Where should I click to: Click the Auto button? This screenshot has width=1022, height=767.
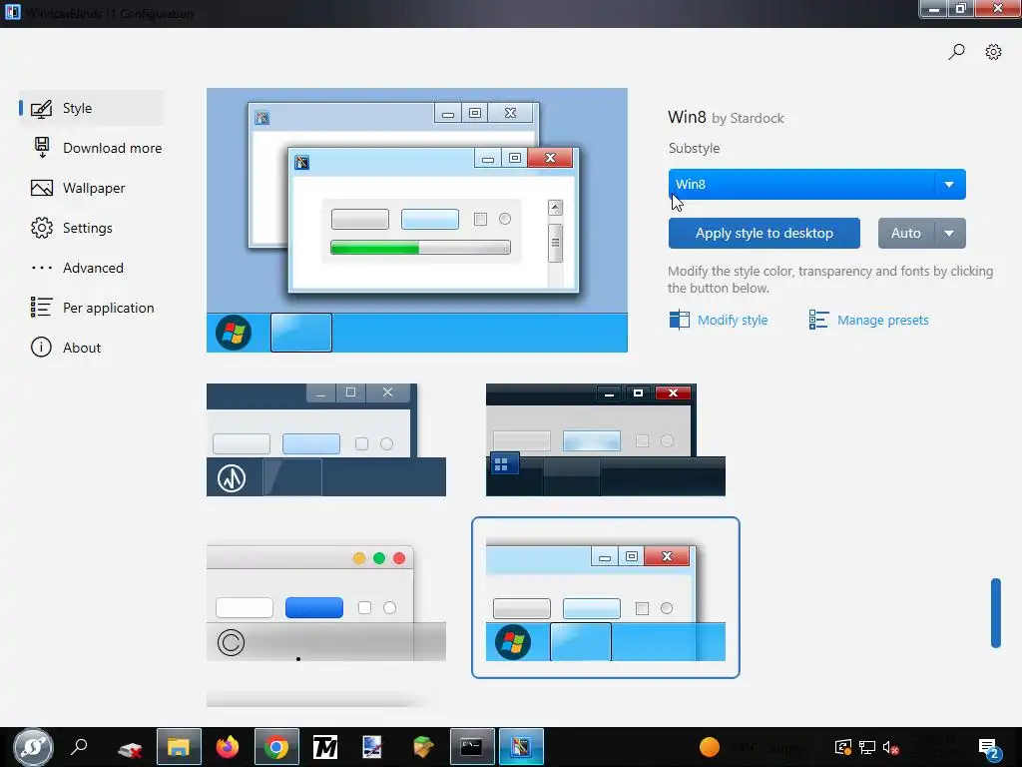coord(906,234)
